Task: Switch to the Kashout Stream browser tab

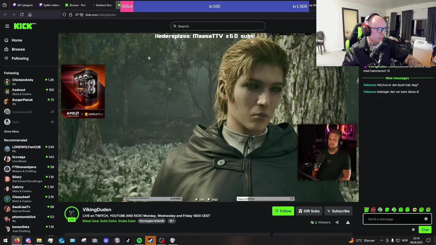Action: pyautogui.click(x=102, y=5)
